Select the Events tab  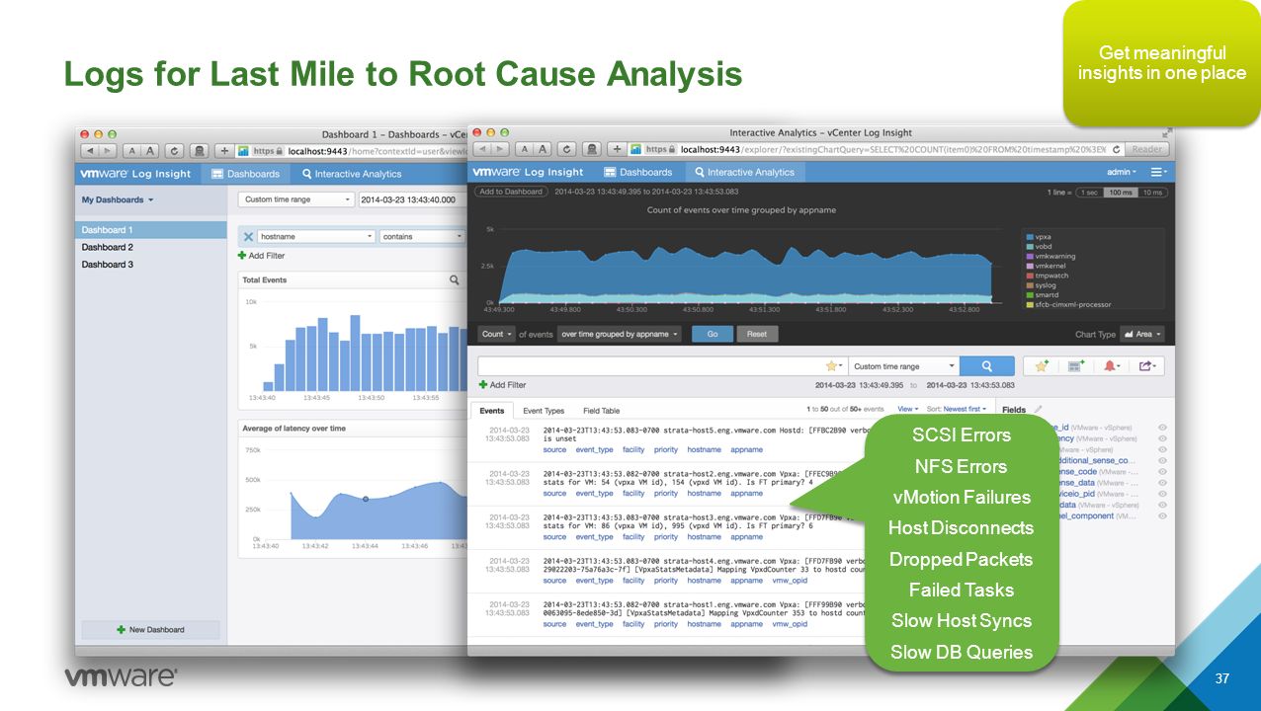pos(492,411)
